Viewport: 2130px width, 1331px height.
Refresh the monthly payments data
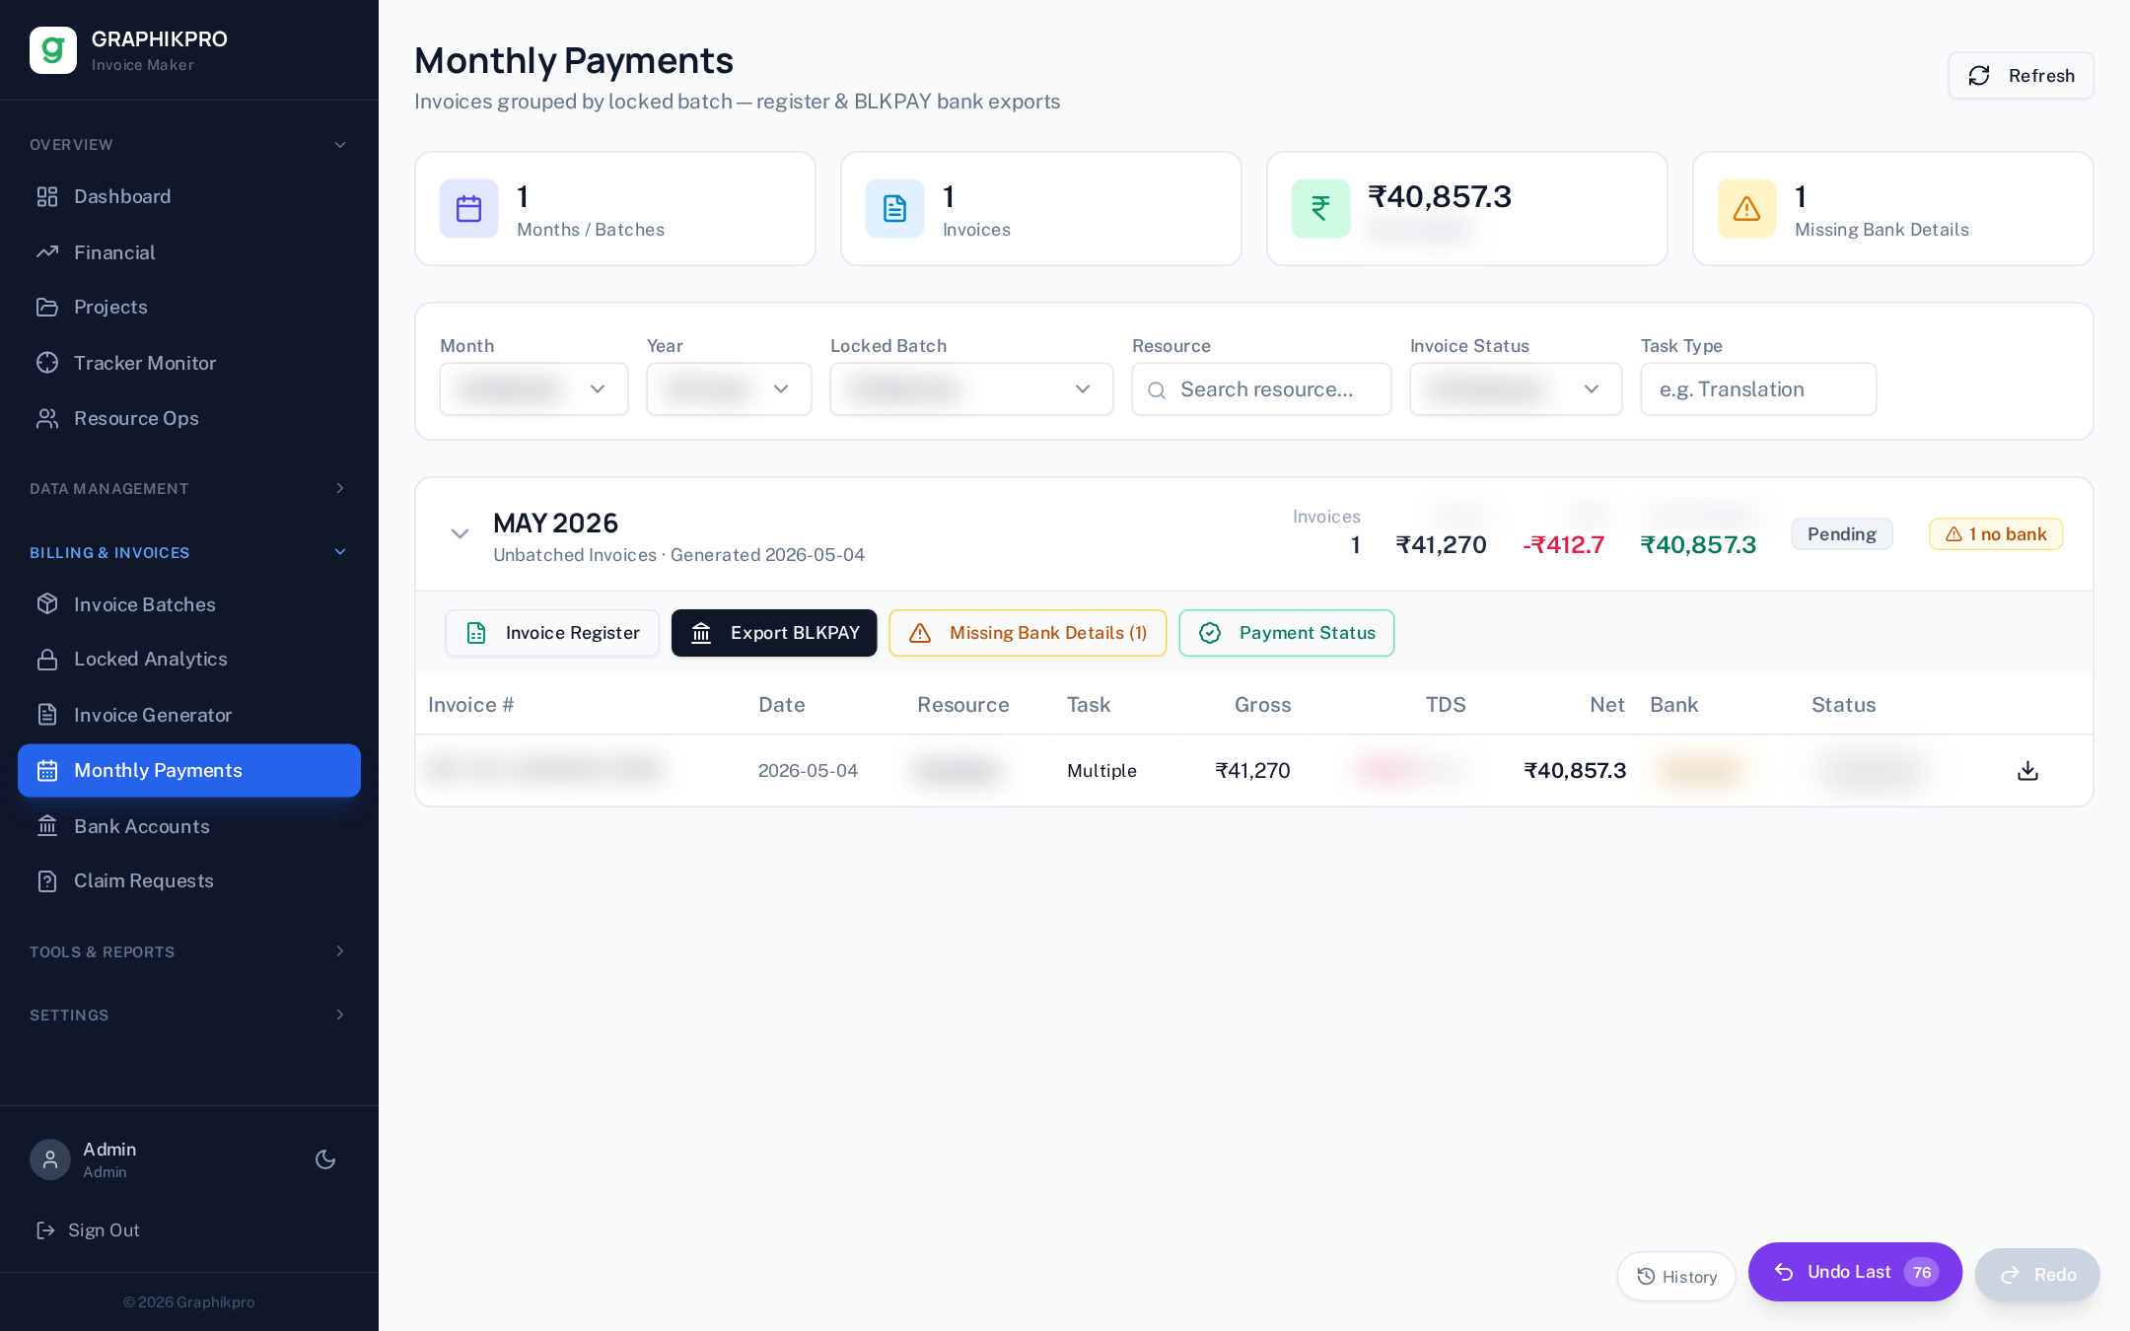(2021, 76)
